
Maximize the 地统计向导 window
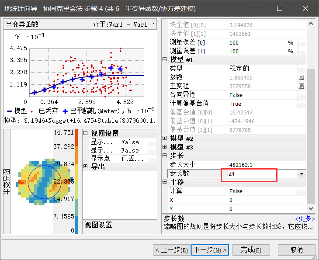[x=280, y=8]
